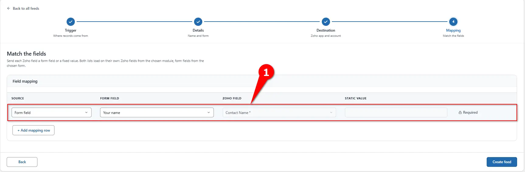Image resolution: width=525 pixels, height=172 pixels.
Task: Click the Trigger step checkmark icon
Action: [71, 22]
